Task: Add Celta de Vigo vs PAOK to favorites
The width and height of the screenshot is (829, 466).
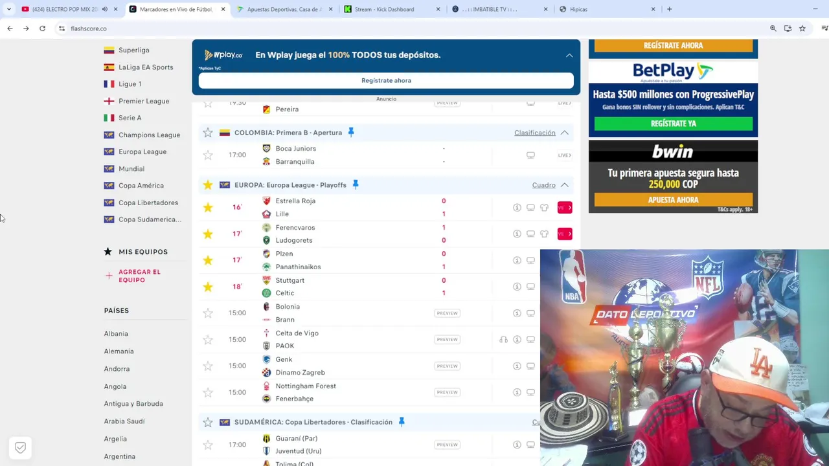Action: point(208,340)
